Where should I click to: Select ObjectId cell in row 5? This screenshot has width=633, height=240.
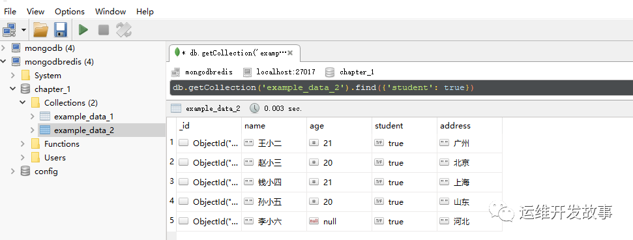(x=209, y=222)
